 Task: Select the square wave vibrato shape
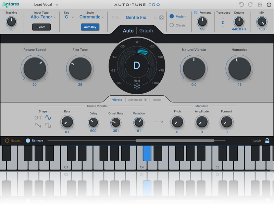48,125
